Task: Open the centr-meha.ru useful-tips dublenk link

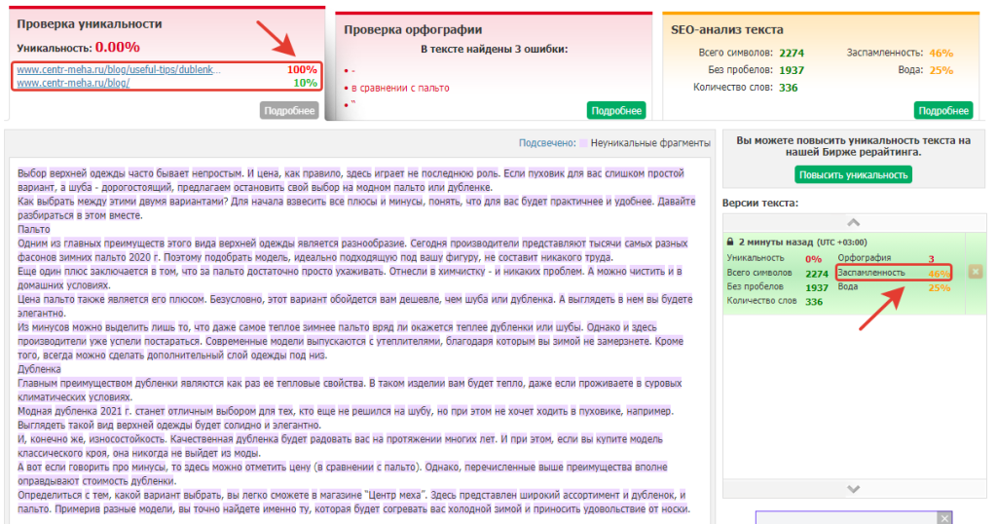Action: 119,70
